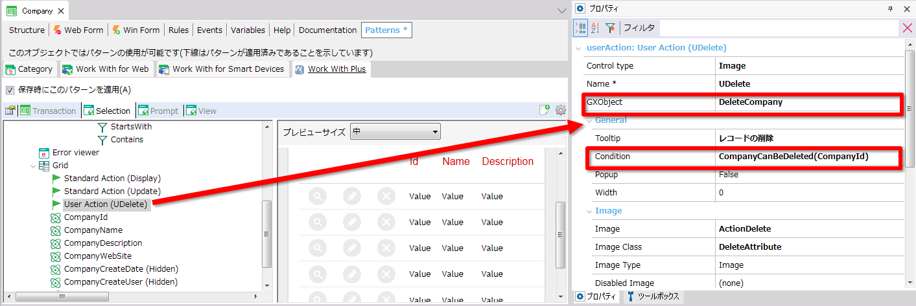Select the CompanyName attribute in tree
The height and width of the screenshot is (306, 916).
(x=93, y=230)
